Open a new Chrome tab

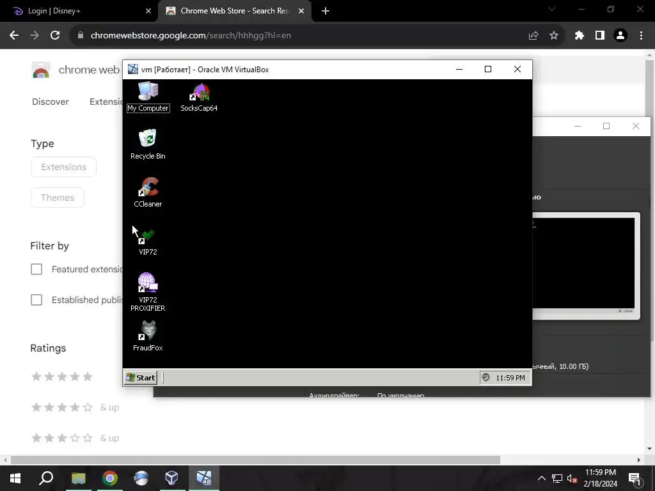326,12
